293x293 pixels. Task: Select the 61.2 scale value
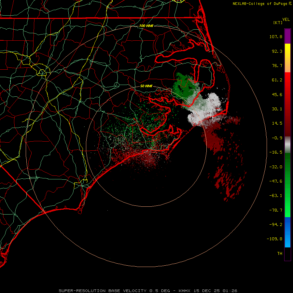tap(277, 80)
